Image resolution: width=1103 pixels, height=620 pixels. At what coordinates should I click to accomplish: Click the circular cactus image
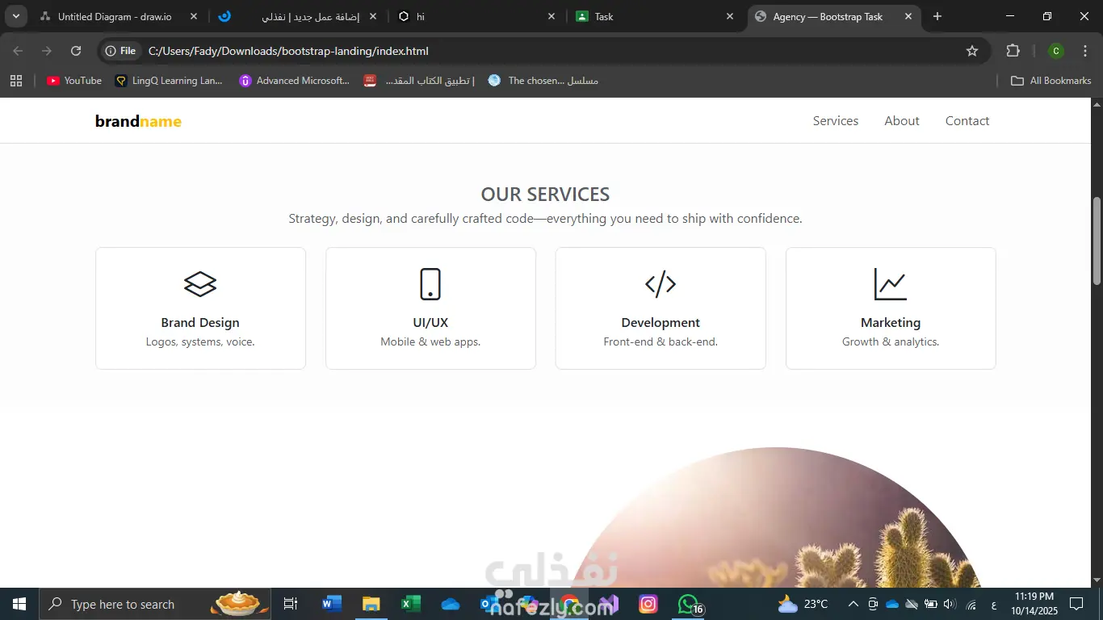point(776,517)
